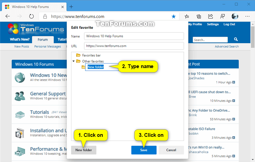Click the site search magnifier icon

click(x=236, y=39)
